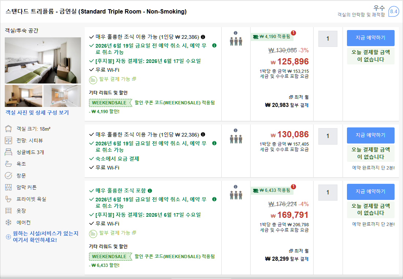The image size is (403, 279).
Task: Open room quantity selector for ₩130,086 offer
Action: [x=328, y=136]
